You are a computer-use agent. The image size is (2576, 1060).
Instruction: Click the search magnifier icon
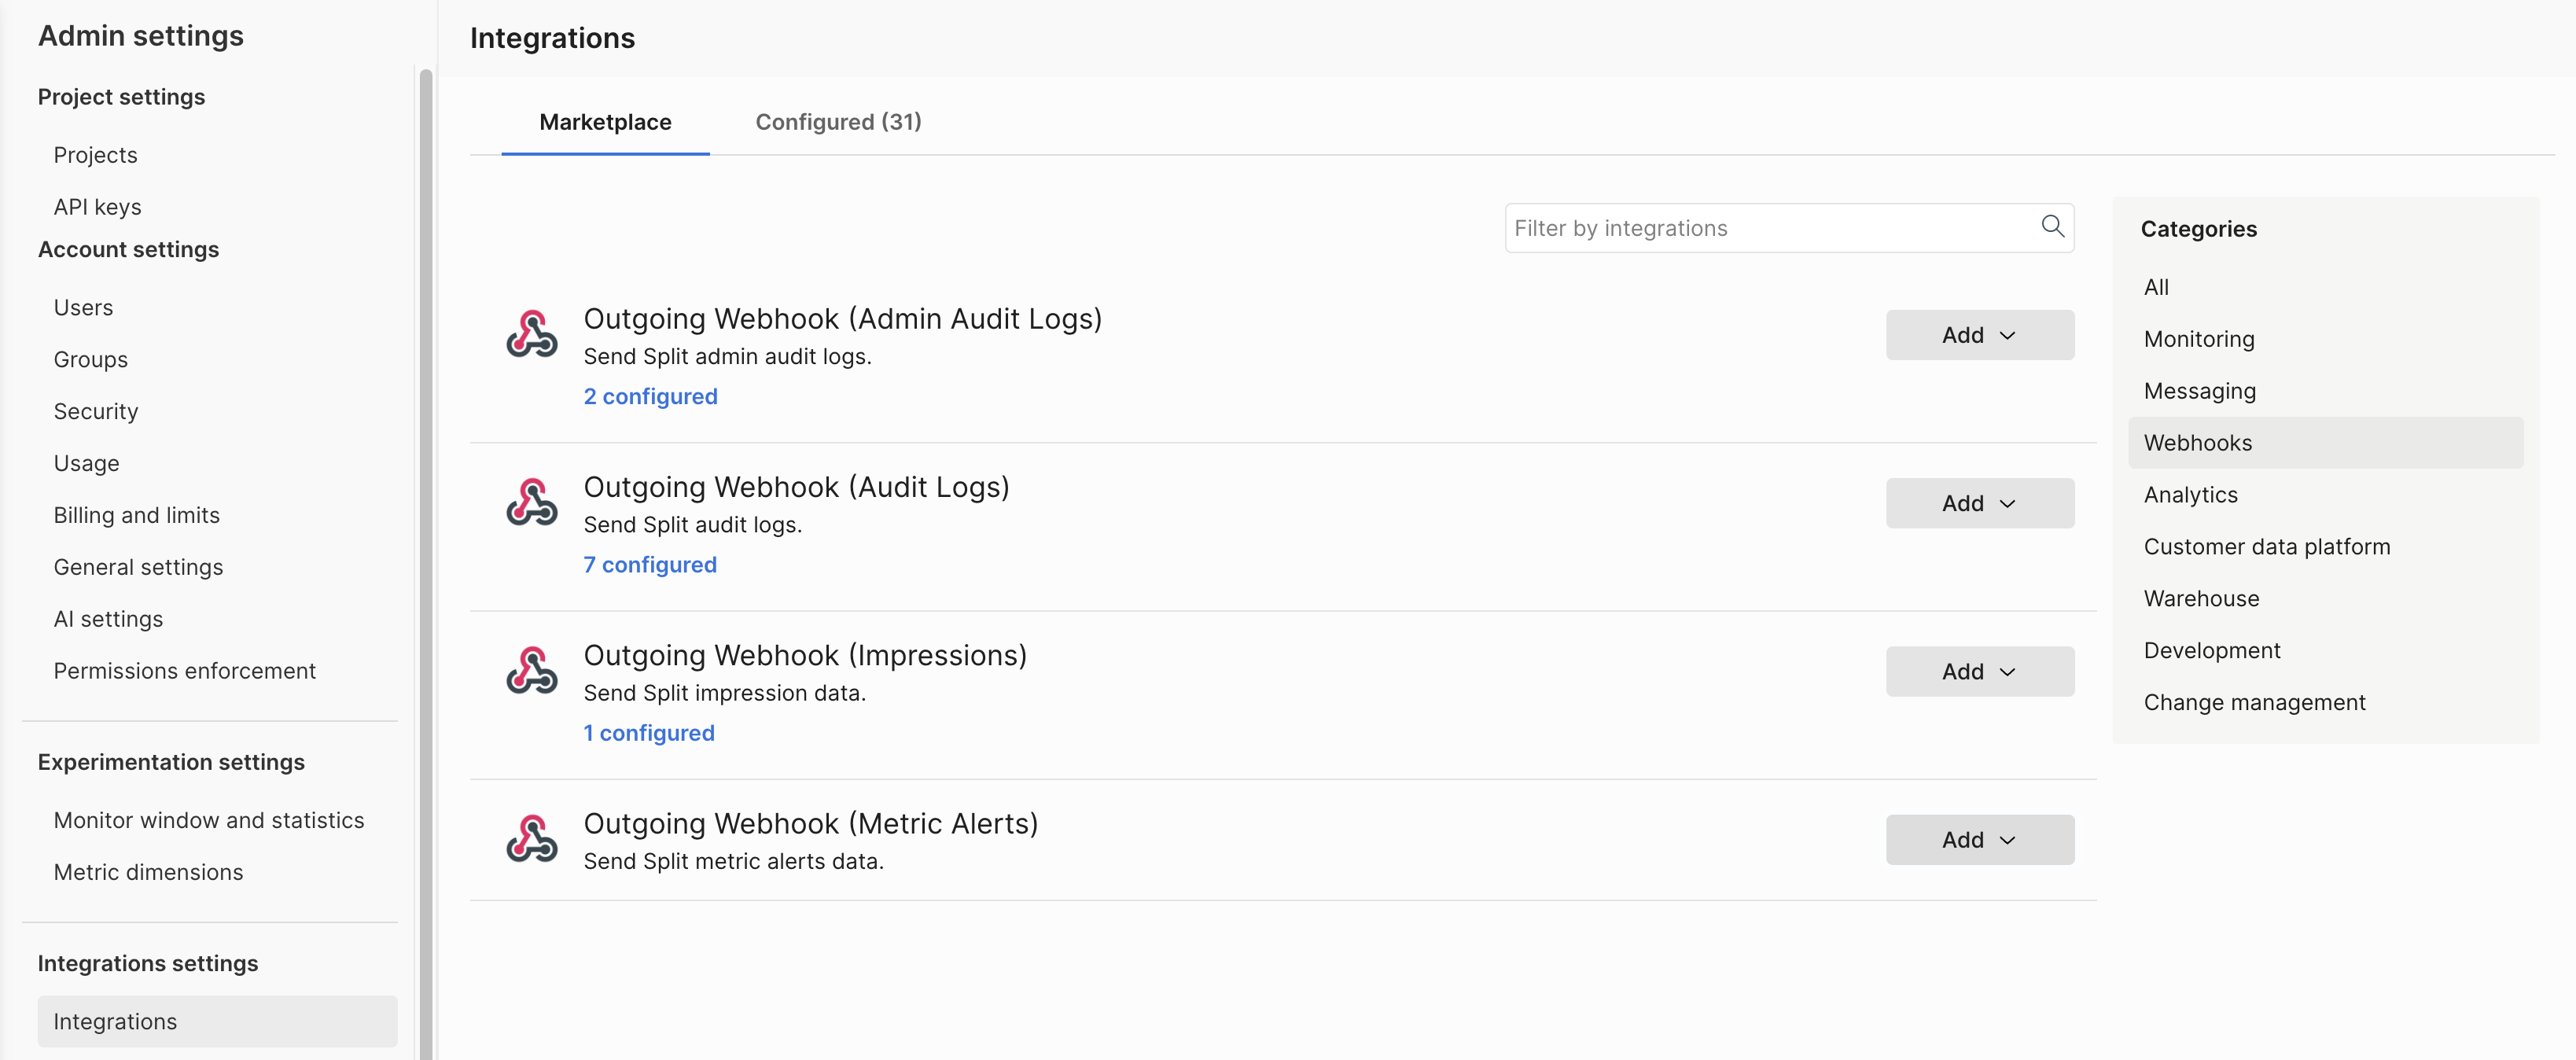click(x=2052, y=227)
